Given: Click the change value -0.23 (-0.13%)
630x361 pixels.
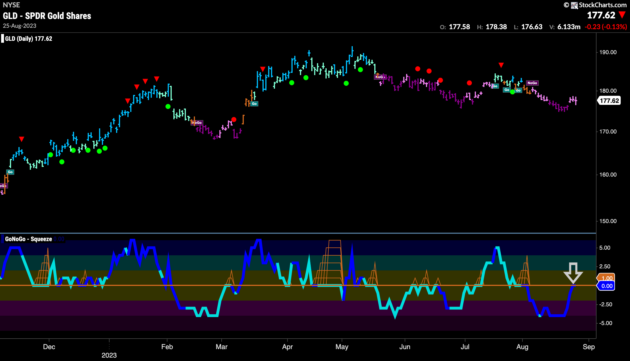Looking at the screenshot, I should [606, 27].
